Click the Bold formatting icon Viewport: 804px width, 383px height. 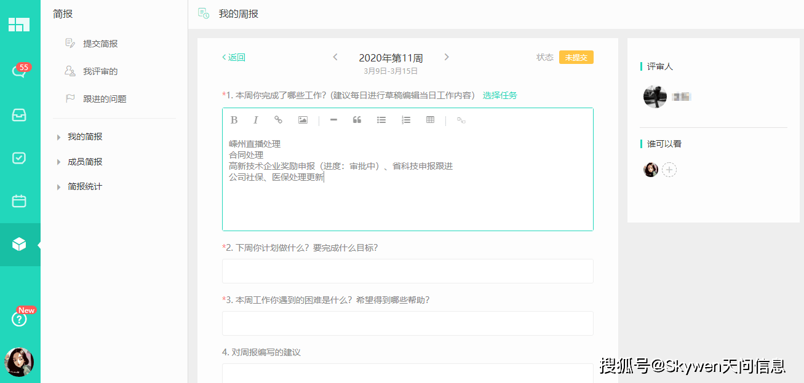click(234, 120)
